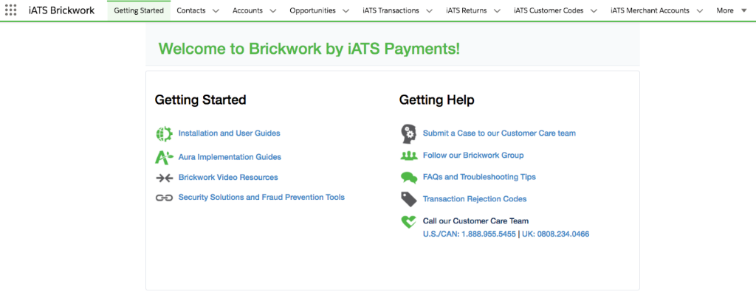Click the Getting Started section heading
This screenshot has width=756, height=306.
(x=201, y=100)
